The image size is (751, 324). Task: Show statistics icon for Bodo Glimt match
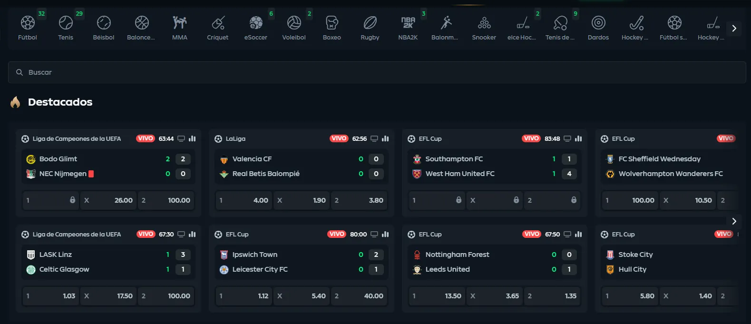[x=192, y=138]
